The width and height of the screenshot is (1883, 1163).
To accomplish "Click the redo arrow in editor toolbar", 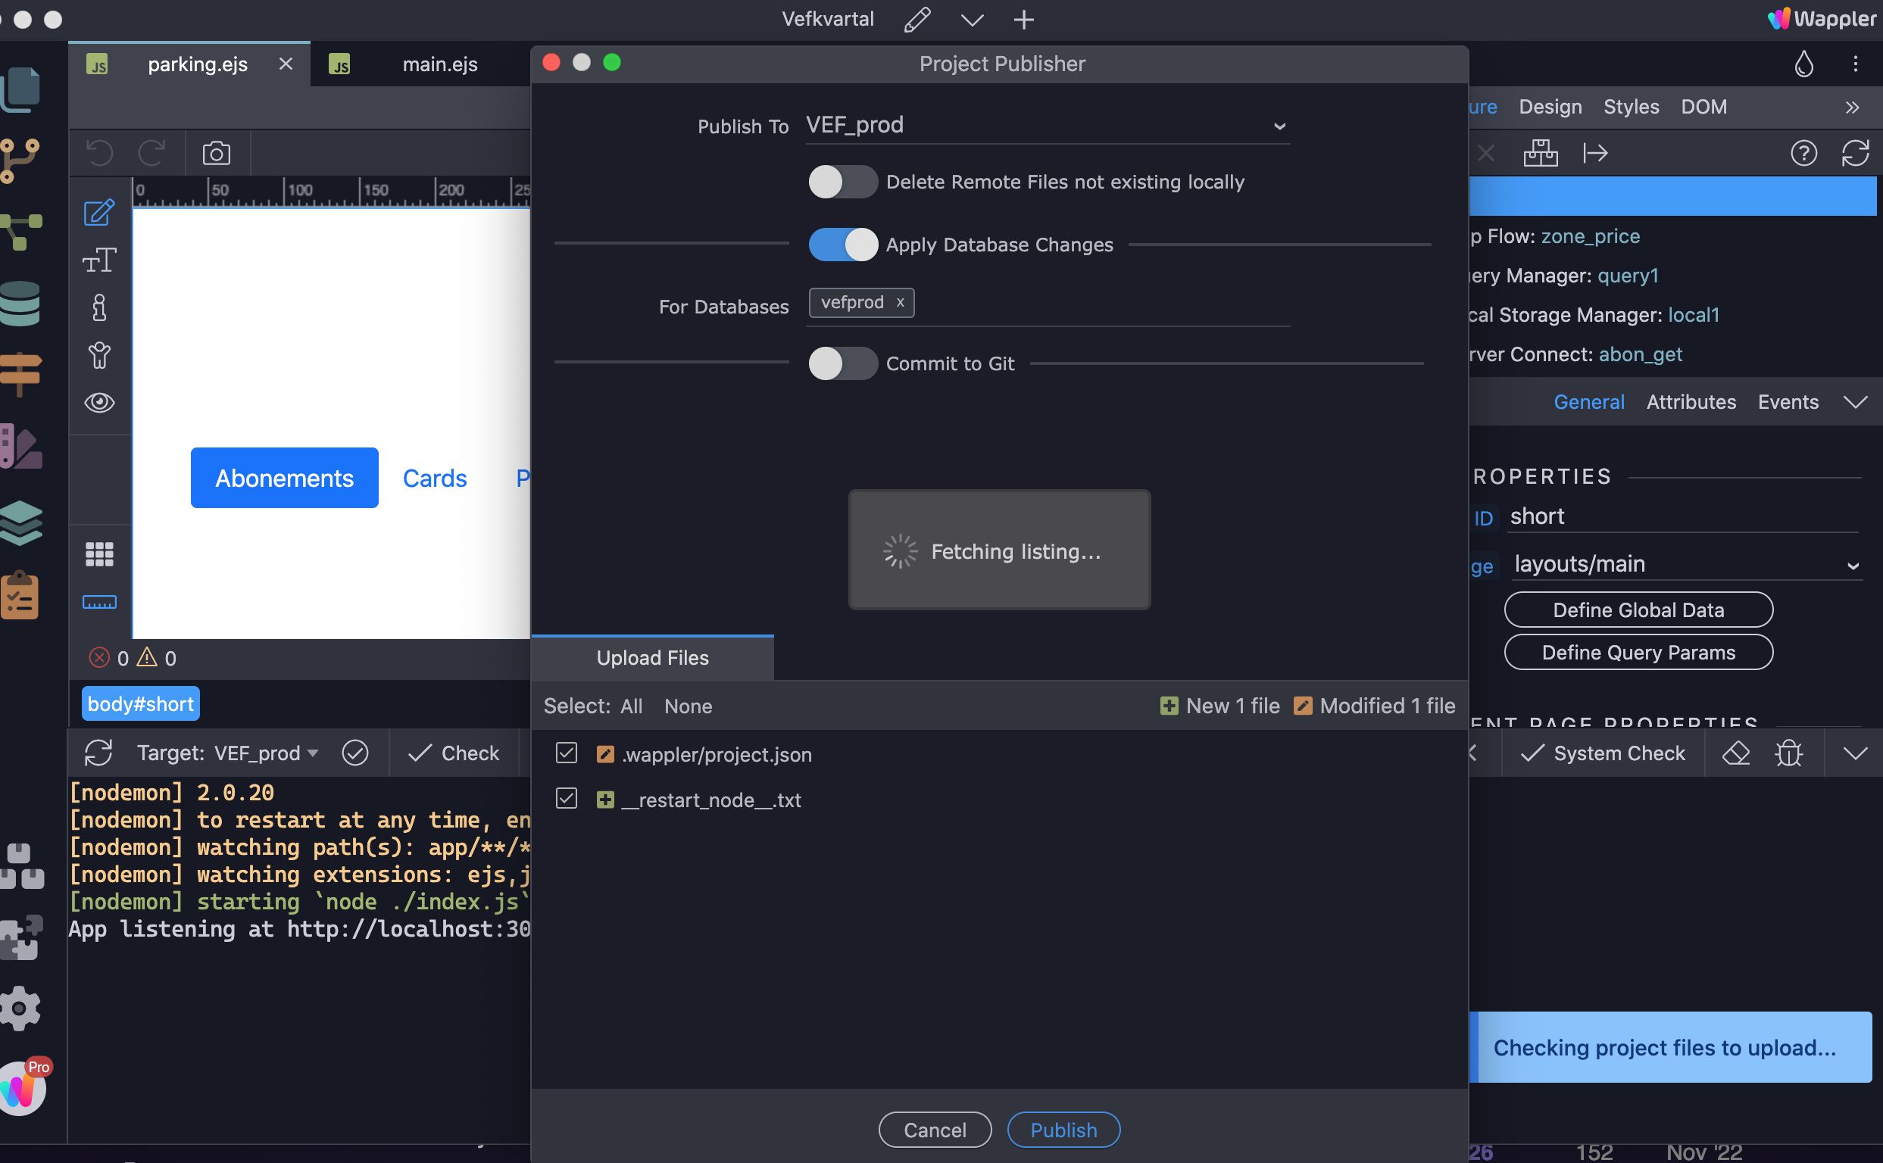I will click(151, 153).
